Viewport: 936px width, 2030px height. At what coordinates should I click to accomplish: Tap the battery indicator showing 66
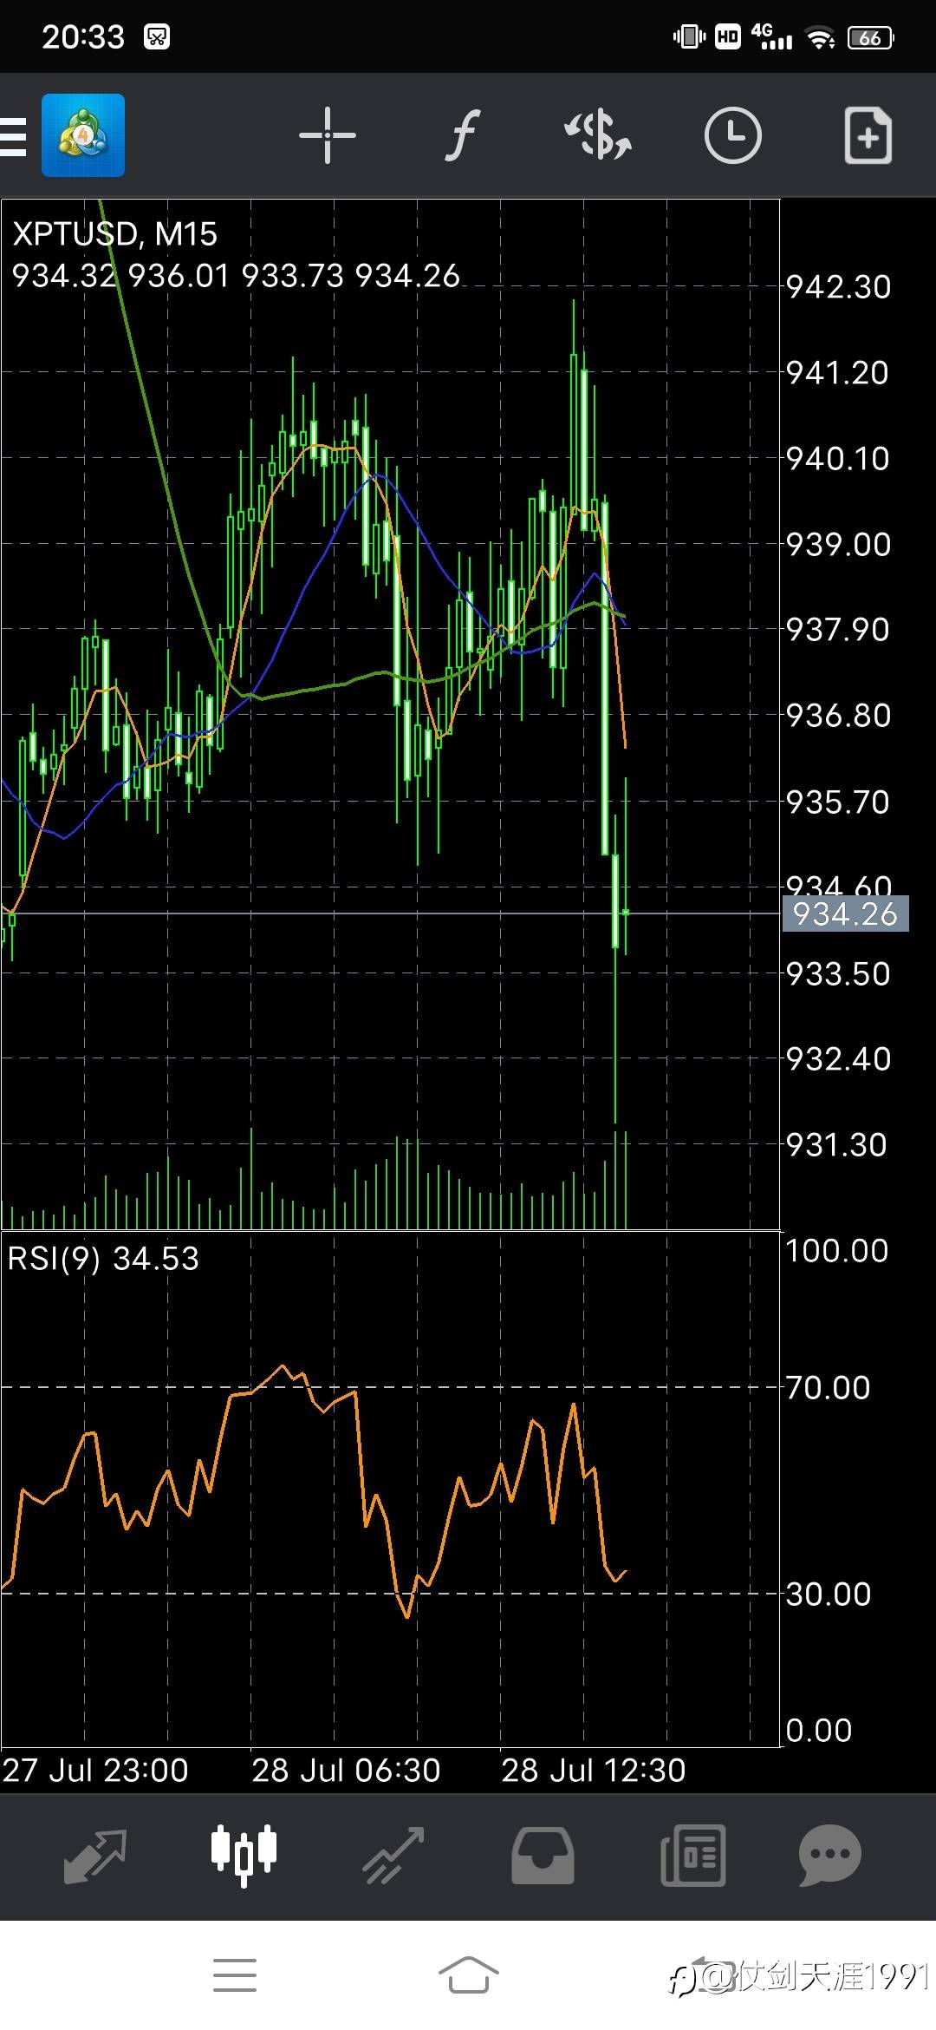(871, 37)
